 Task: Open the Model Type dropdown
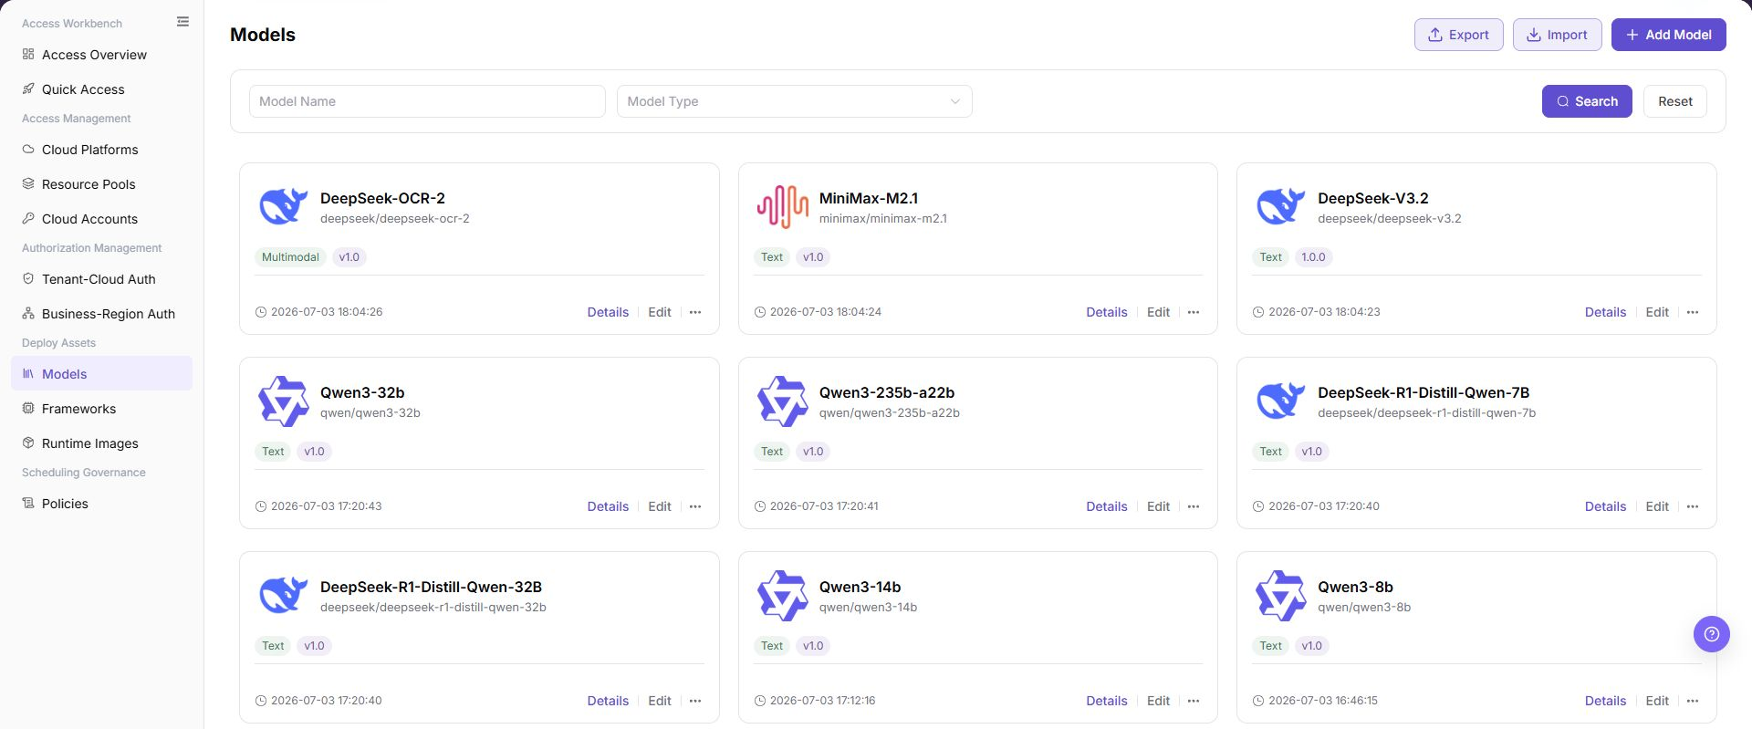[794, 101]
